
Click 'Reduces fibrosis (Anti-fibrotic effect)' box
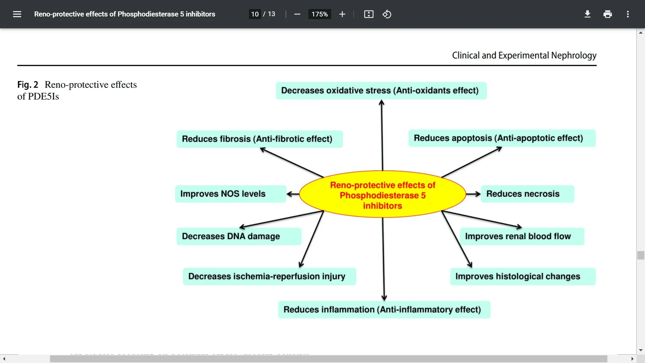click(259, 139)
